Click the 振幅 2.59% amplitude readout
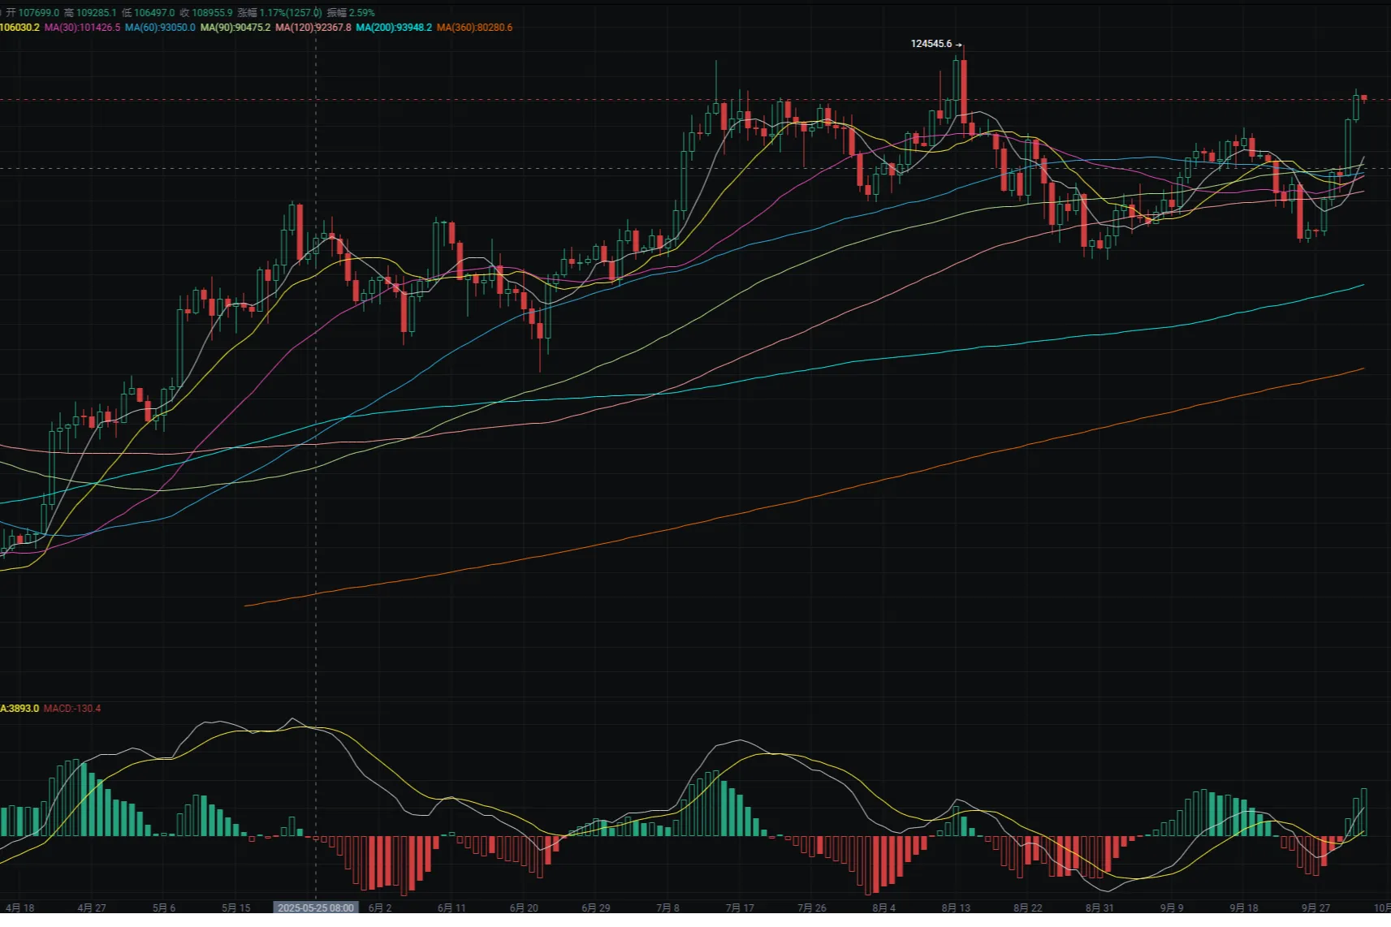The height and width of the screenshot is (927, 1391). tap(351, 13)
